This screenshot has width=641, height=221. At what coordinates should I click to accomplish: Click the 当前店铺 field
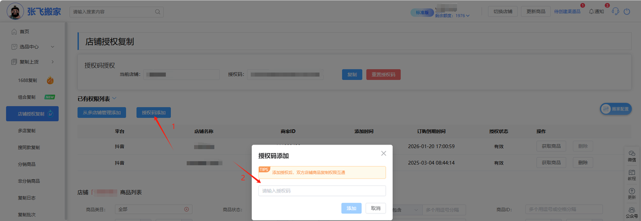[x=181, y=74]
